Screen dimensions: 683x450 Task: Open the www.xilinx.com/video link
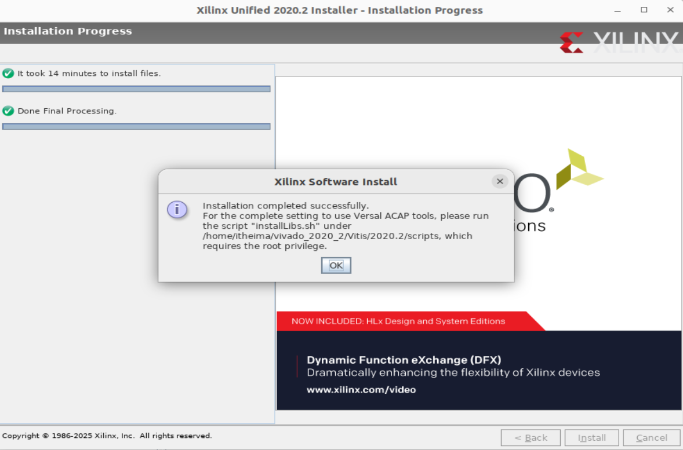click(x=361, y=390)
